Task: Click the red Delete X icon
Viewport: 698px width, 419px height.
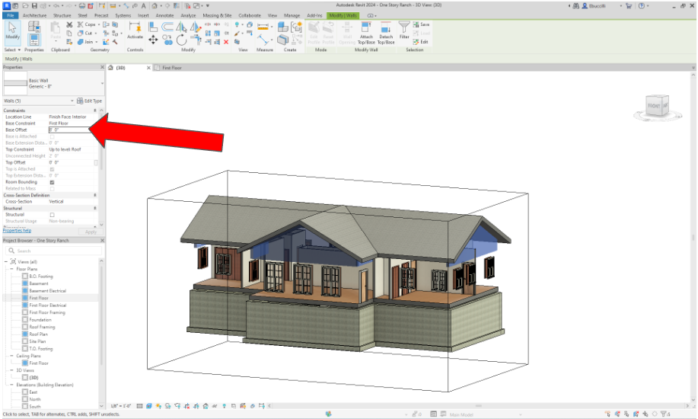Action: point(226,42)
